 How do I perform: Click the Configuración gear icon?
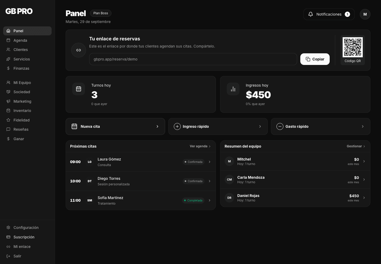point(8,228)
